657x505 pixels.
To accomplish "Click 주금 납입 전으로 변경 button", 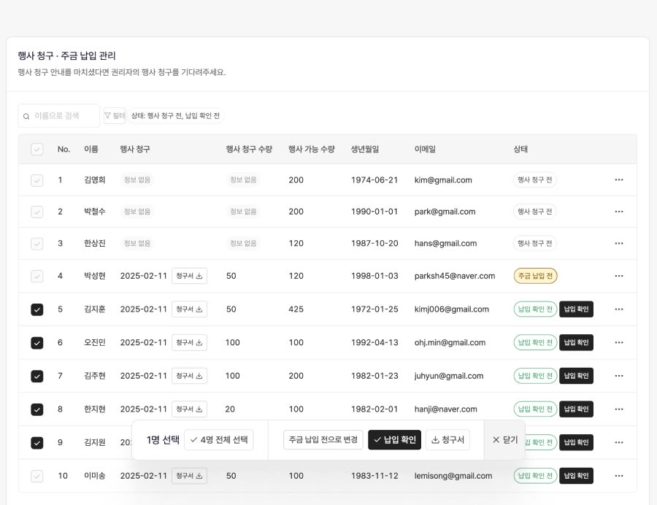I will (323, 440).
